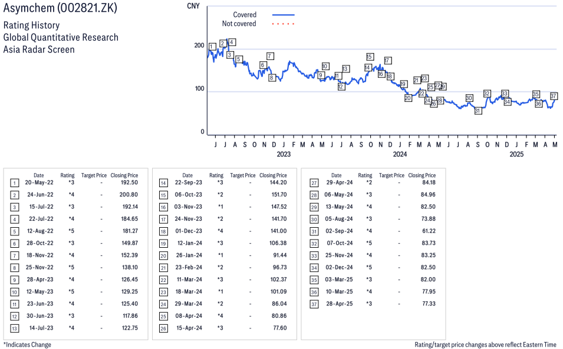Click marker 15 on the price chart
The width and height of the screenshot is (563, 349).
tap(370, 56)
